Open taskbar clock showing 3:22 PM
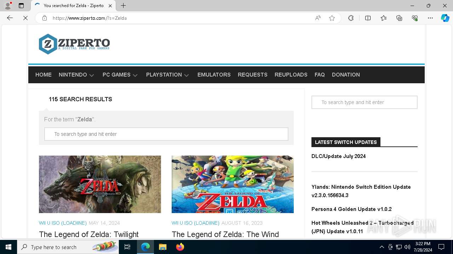 coord(423,247)
